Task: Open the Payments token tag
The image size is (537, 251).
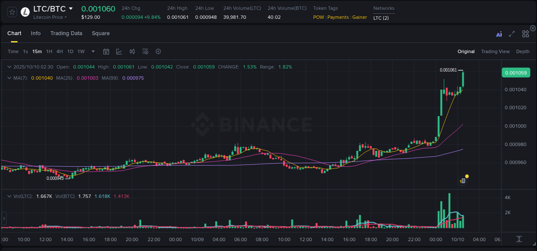Action: point(338,17)
